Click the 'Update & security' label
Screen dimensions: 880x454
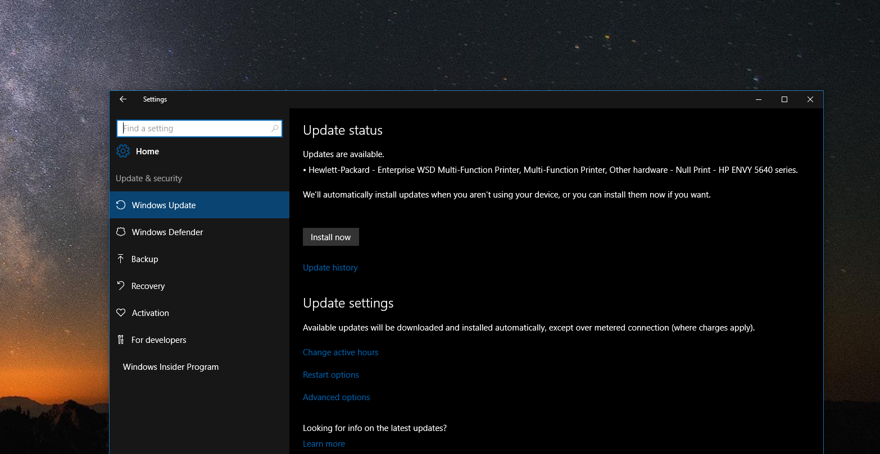click(x=149, y=178)
